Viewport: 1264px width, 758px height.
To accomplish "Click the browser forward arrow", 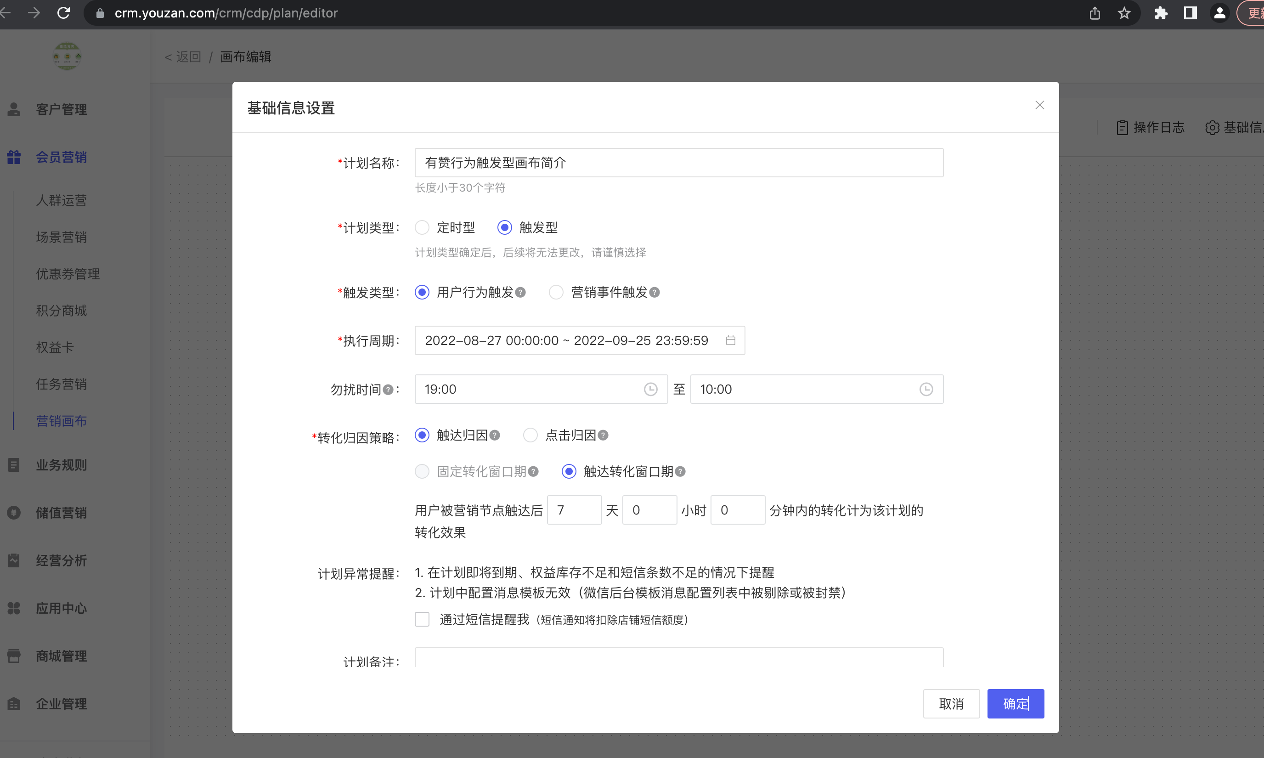I will pos(34,13).
